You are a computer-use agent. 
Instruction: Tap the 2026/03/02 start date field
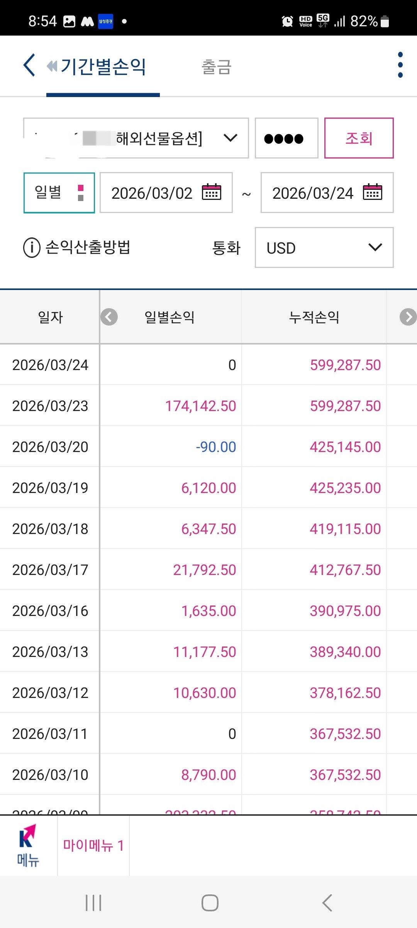tap(152, 193)
